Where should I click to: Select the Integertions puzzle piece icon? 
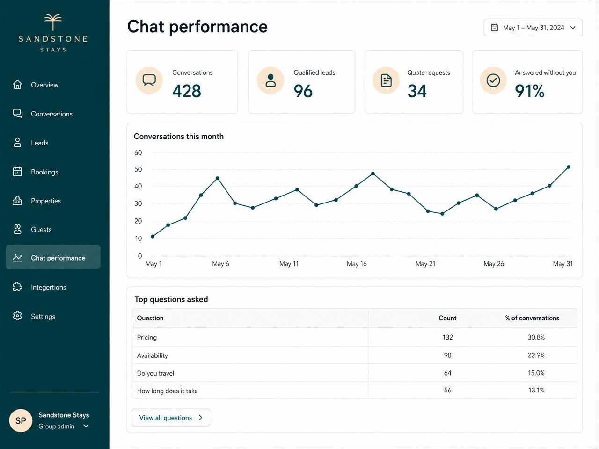pyautogui.click(x=17, y=287)
